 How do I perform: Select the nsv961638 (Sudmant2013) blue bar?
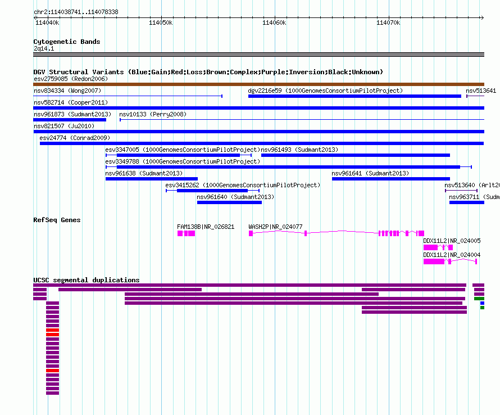tap(152, 179)
